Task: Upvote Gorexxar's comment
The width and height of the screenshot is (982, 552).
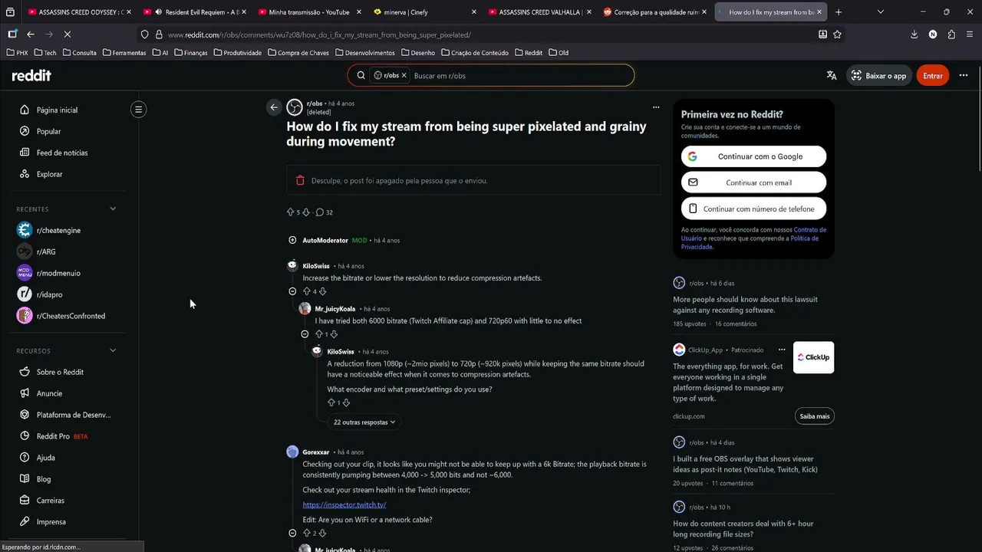Action: point(307,533)
